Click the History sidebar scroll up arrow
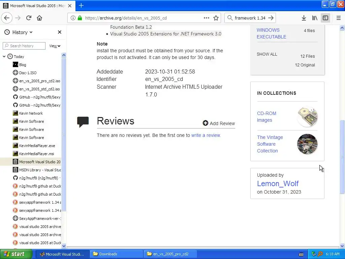Viewport: 345px width, 259px height. coord(64,55)
